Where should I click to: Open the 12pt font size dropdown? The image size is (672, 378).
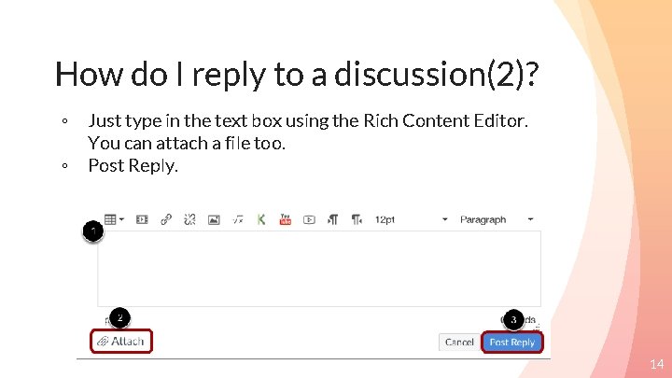coord(412,219)
